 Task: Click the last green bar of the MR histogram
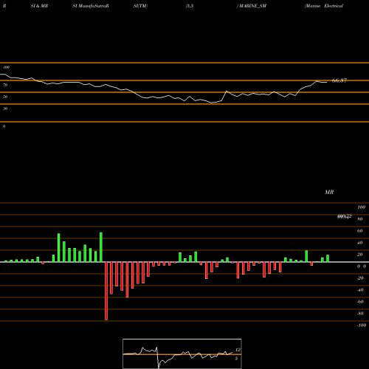point(328,258)
